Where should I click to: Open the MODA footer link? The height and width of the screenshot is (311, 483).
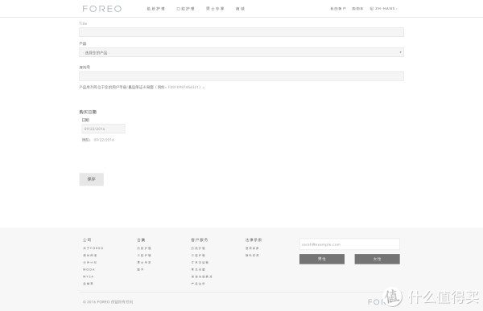(x=89, y=269)
